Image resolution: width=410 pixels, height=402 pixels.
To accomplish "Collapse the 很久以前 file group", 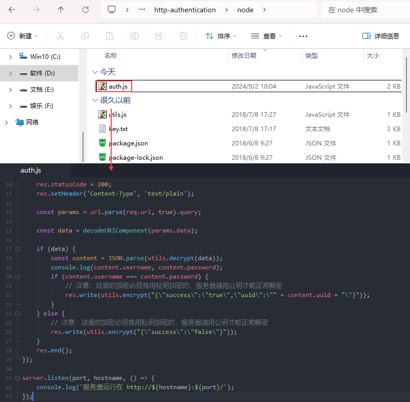I will coord(95,100).
